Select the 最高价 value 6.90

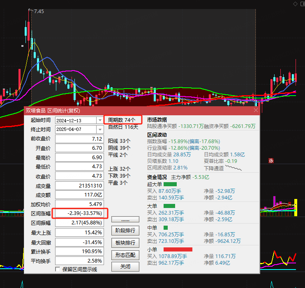(x=79, y=157)
